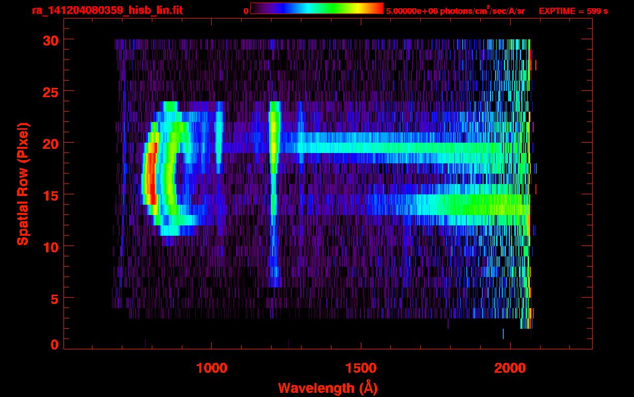The image size is (634, 397).
Task: Click the 5.00000e+06 photons unit label
Action: point(455,10)
